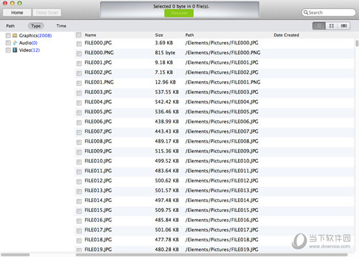Check the box for FILE004.JPG
Viewport: 359px width, 257px height.
[x=79, y=103]
